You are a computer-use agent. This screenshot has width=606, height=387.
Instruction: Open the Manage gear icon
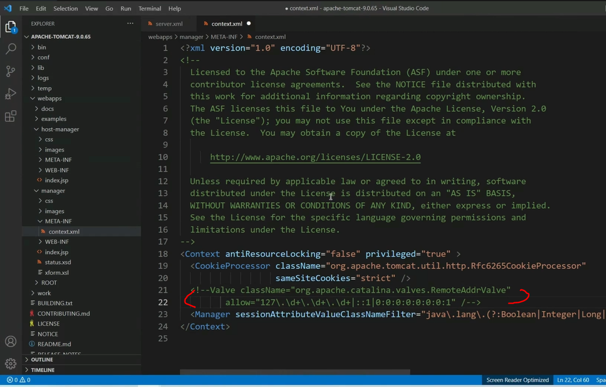click(11, 363)
